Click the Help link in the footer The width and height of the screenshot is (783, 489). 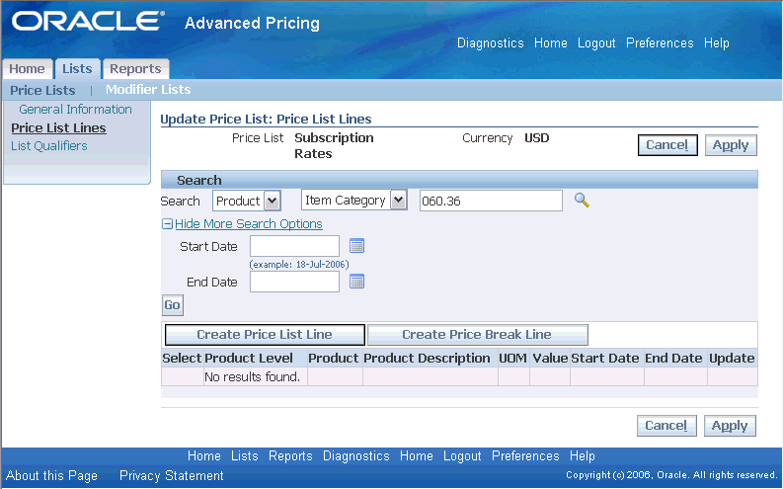583,456
